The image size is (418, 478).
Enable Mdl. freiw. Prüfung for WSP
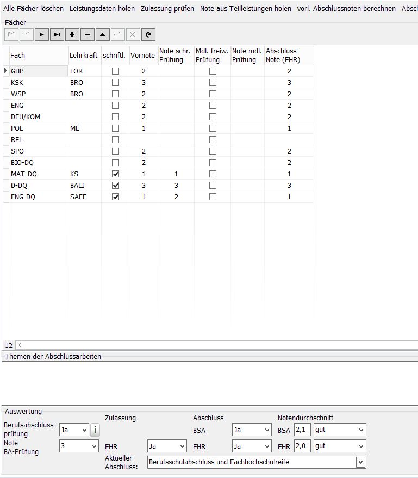[x=213, y=94]
